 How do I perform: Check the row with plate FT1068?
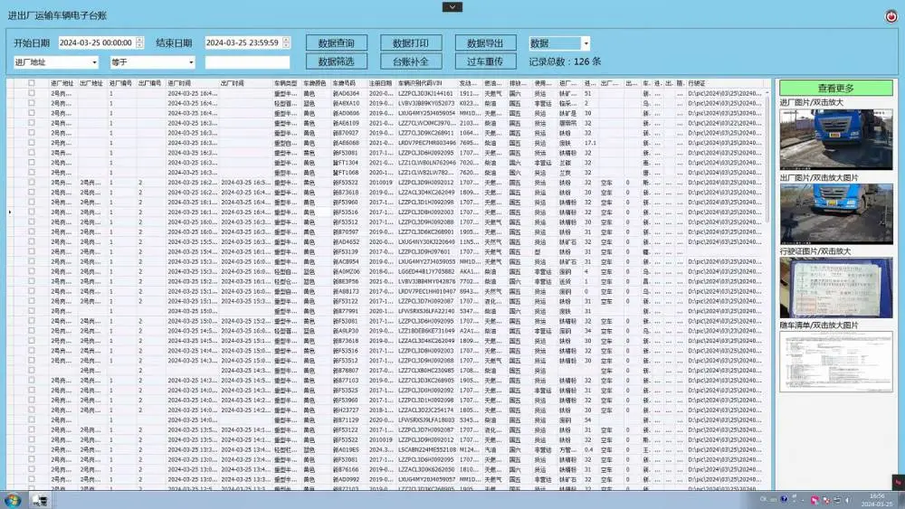coord(32,173)
